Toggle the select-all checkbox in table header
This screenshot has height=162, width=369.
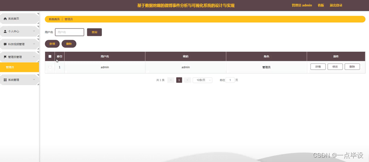click(50, 56)
